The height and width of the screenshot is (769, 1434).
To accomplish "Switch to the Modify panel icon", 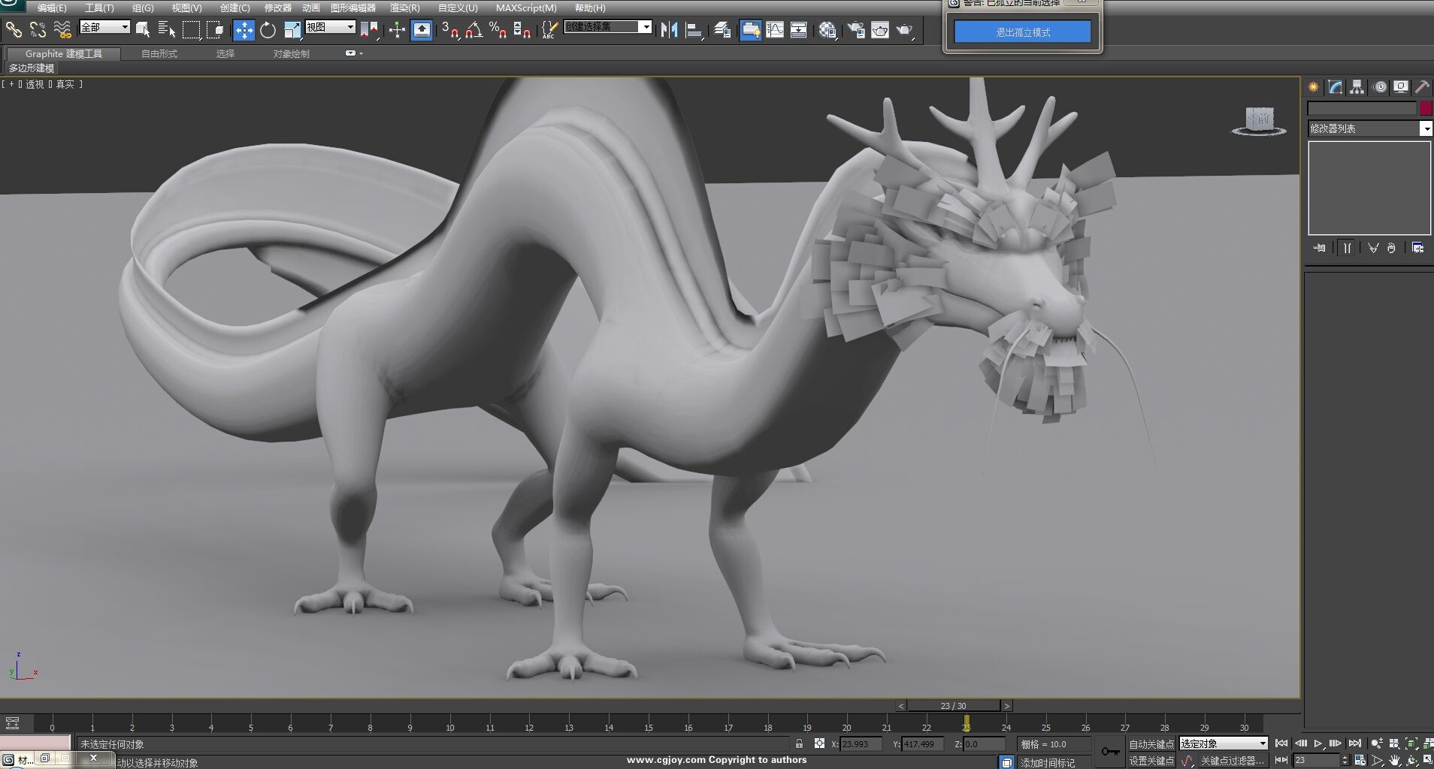I will coord(1335,87).
